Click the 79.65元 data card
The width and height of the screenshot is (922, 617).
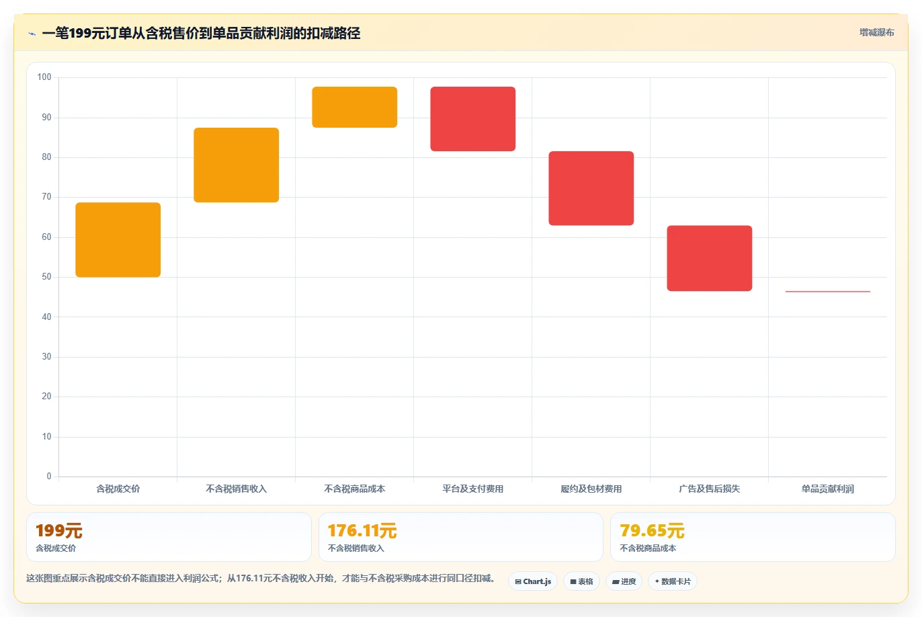click(x=753, y=537)
